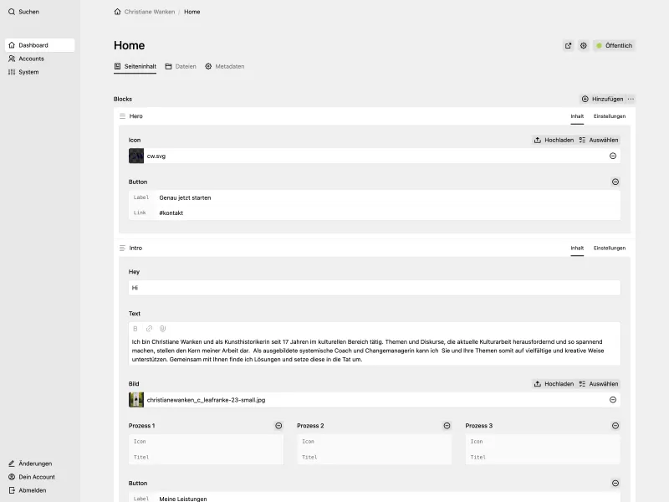Image resolution: width=669 pixels, height=502 pixels.
Task: Grab the drag handle of the Hero block
Action: click(123, 116)
